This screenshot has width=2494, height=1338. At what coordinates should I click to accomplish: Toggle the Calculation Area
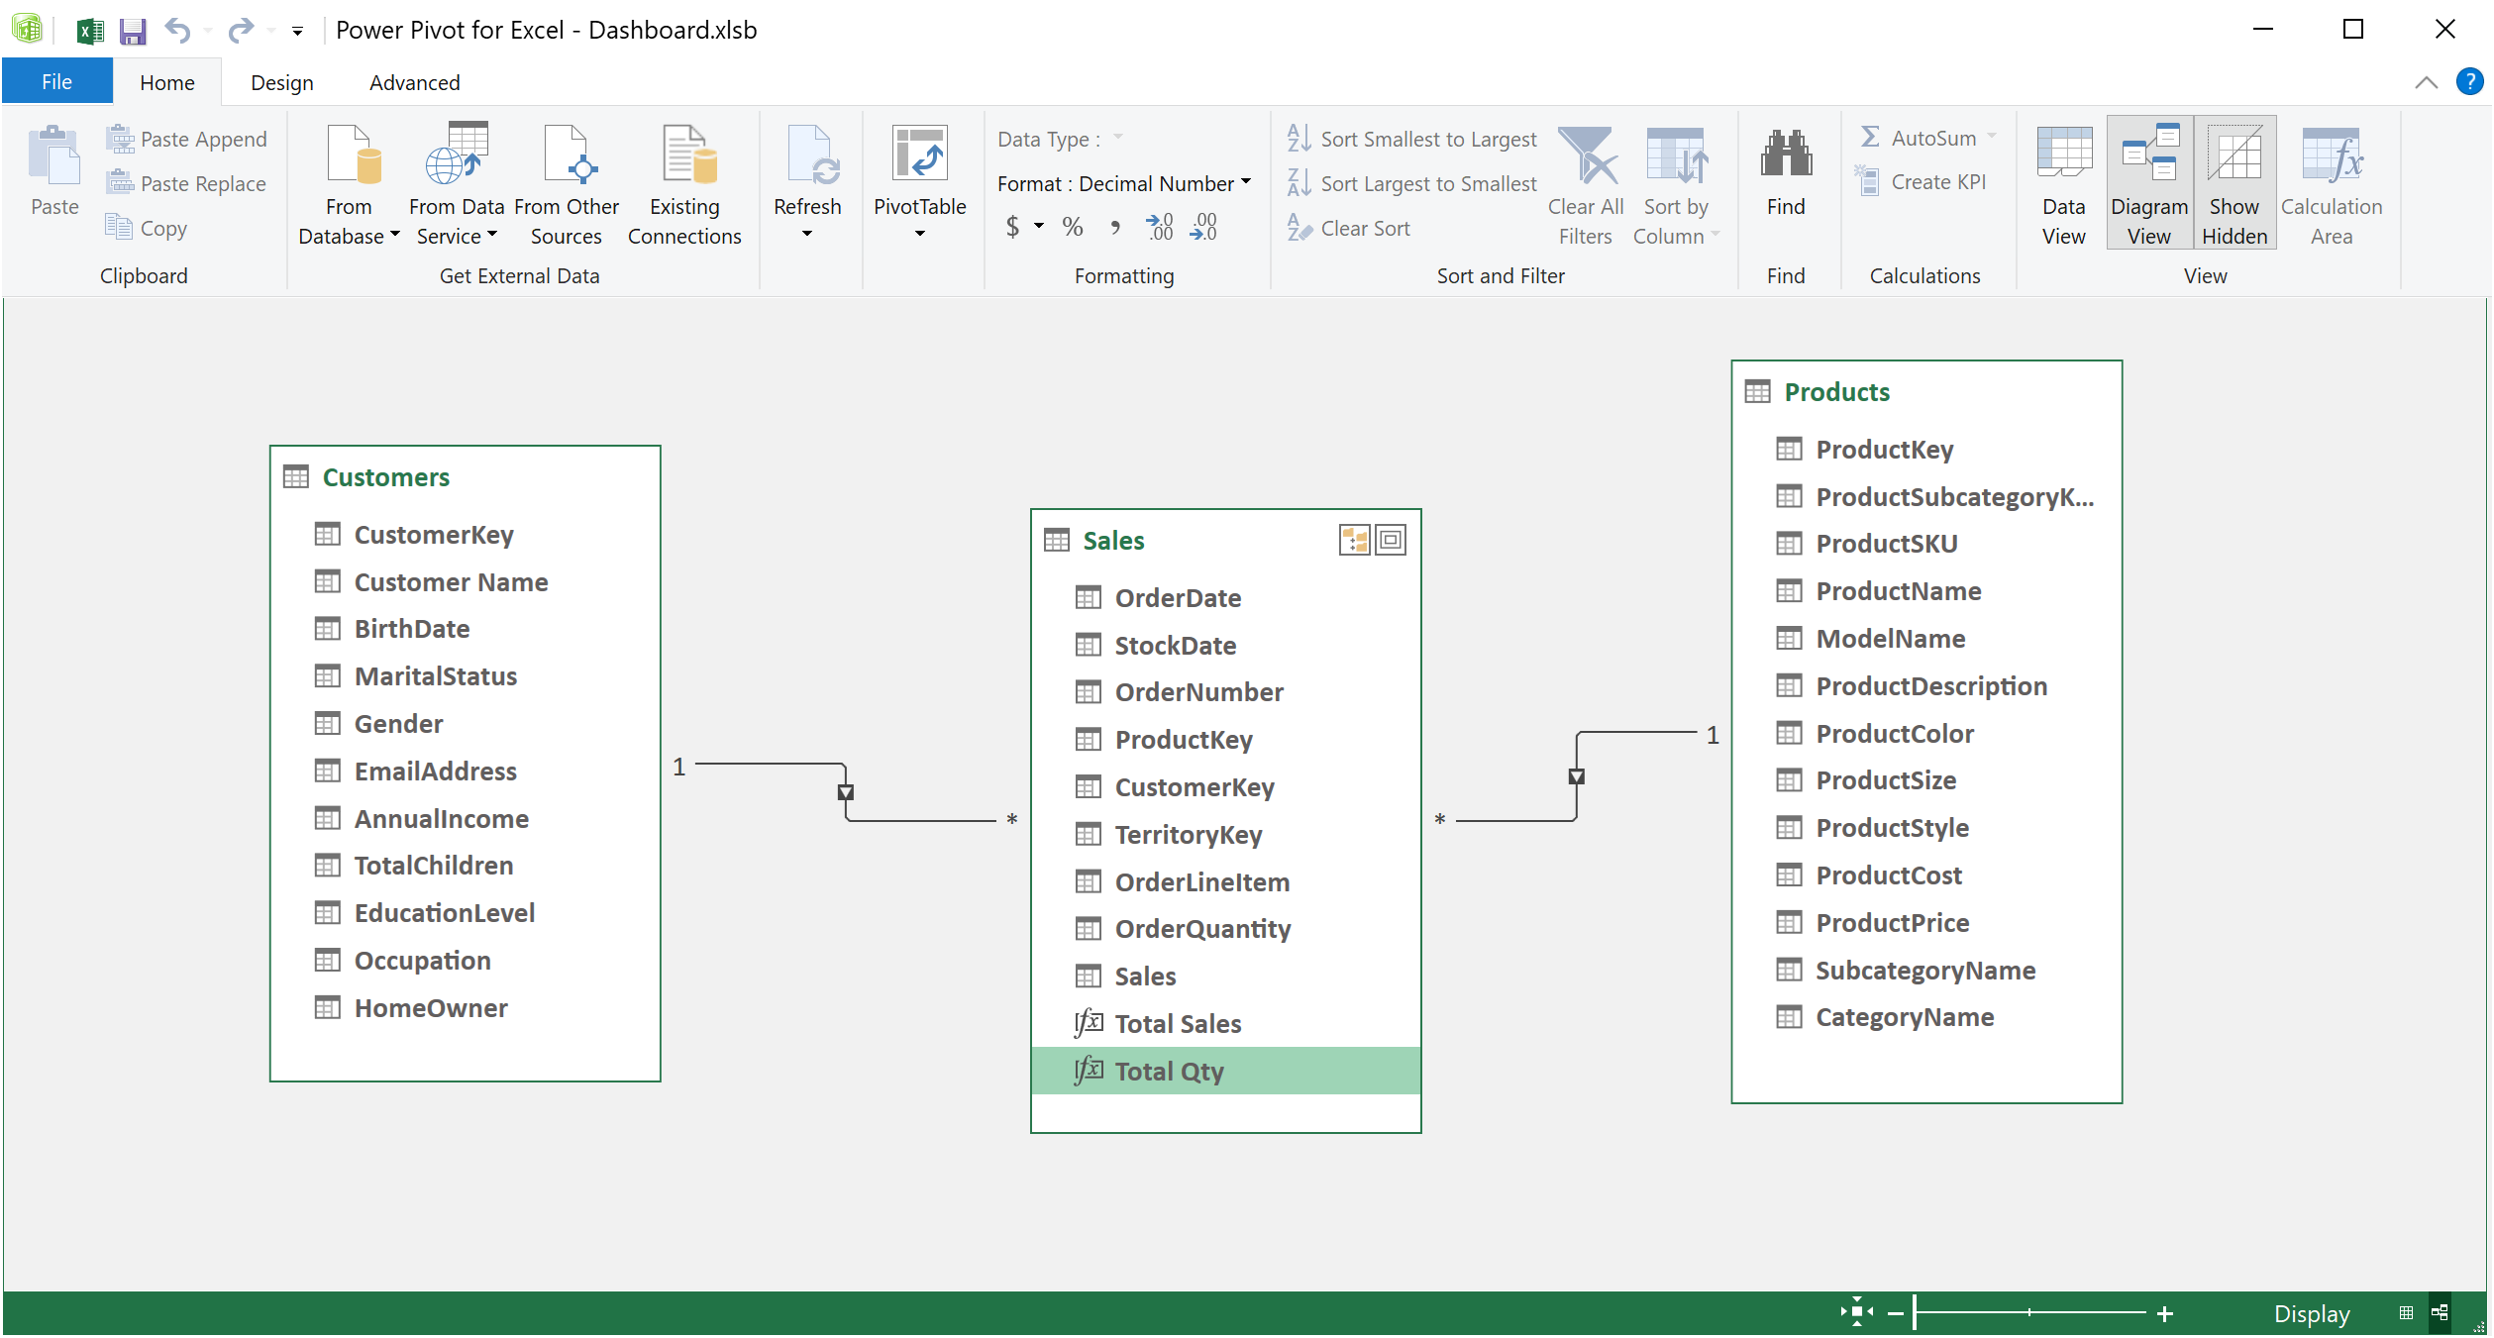(x=2332, y=181)
